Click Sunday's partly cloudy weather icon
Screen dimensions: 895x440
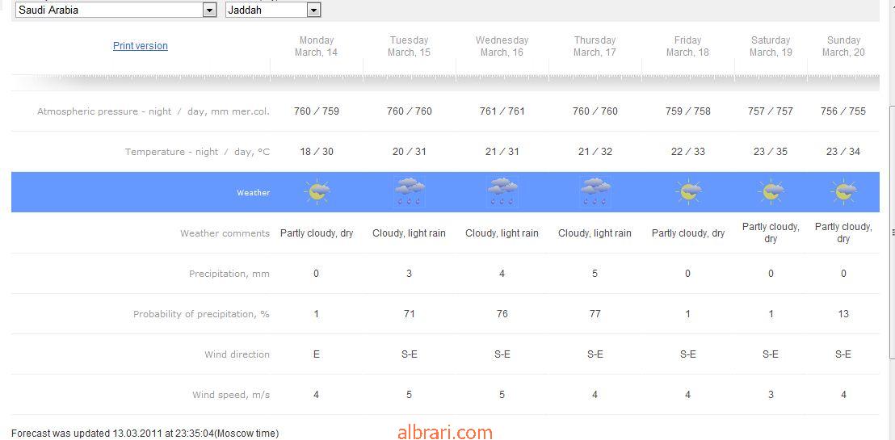point(843,192)
